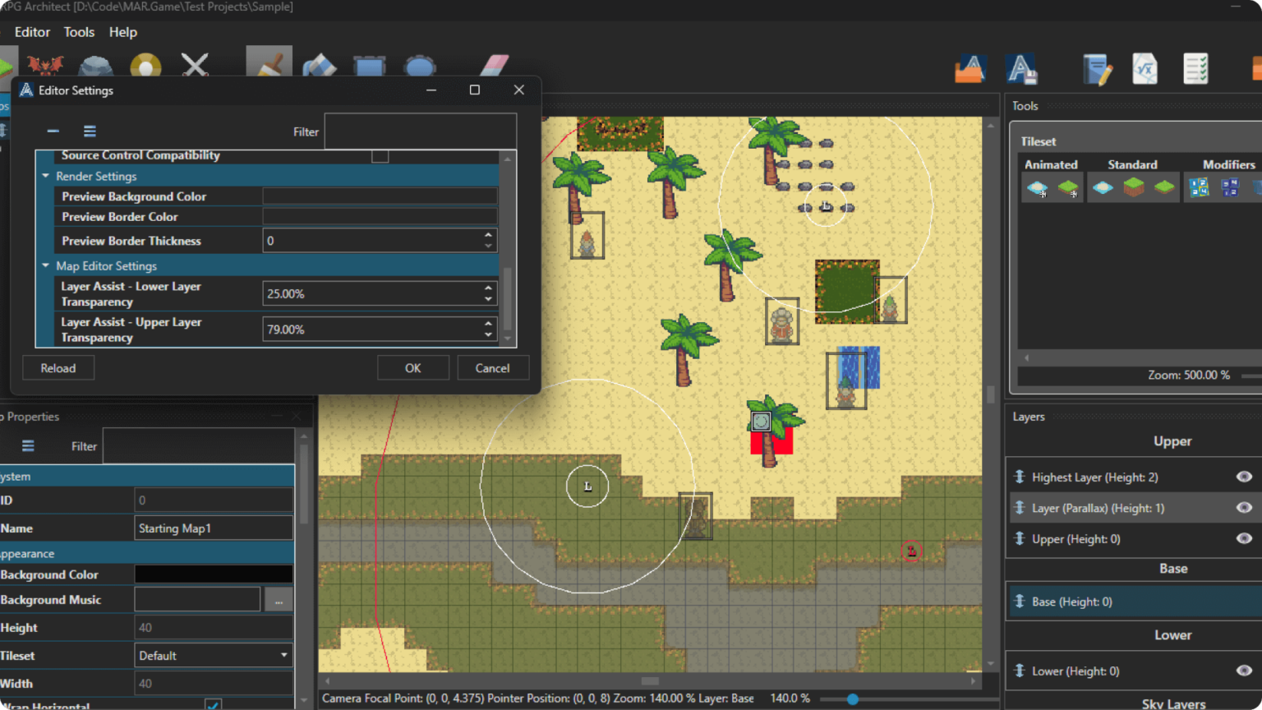The height and width of the screenshot is (710, 1262).
Task: Collapse the Map Editor Settings section
Action: click(x=47, y=265)
